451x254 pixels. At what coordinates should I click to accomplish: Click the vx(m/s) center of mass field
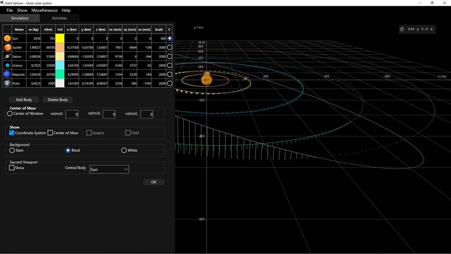pos(72,114)
